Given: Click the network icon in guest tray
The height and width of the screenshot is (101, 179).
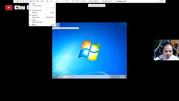Looking at the screenshot, I should (115, 77).
